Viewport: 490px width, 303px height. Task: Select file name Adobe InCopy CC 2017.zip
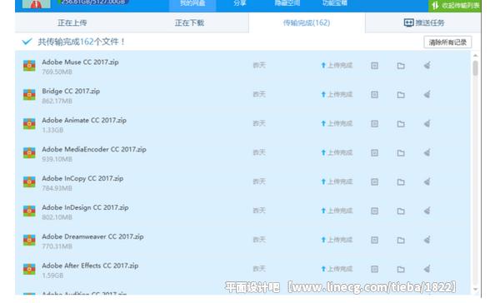tap(82, 178)
